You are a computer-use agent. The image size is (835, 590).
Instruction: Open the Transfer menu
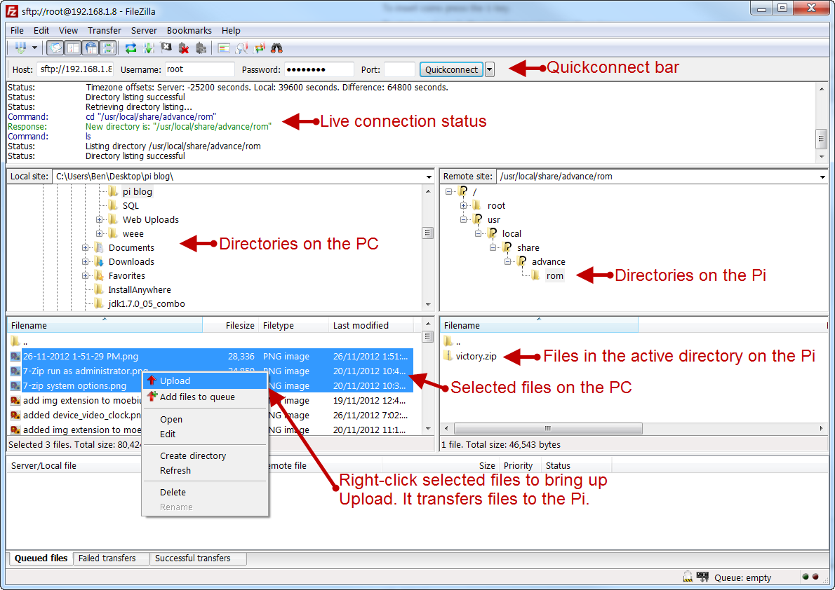click(104, 30)
